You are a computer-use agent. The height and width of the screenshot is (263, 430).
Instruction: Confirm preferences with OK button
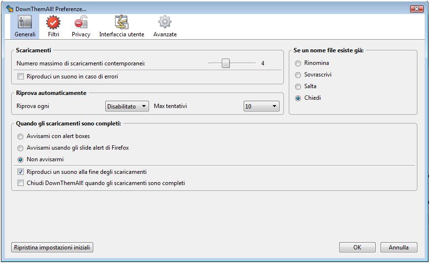click(x=357, y=248)
